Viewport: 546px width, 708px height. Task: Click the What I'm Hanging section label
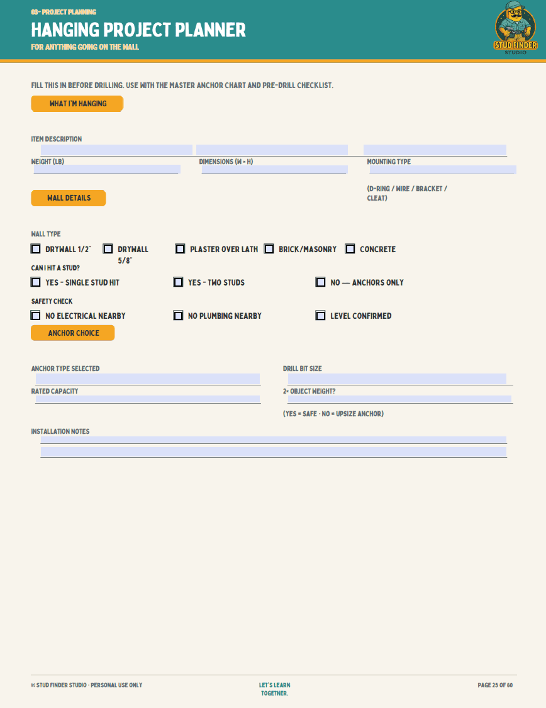(x=77, y=103)
